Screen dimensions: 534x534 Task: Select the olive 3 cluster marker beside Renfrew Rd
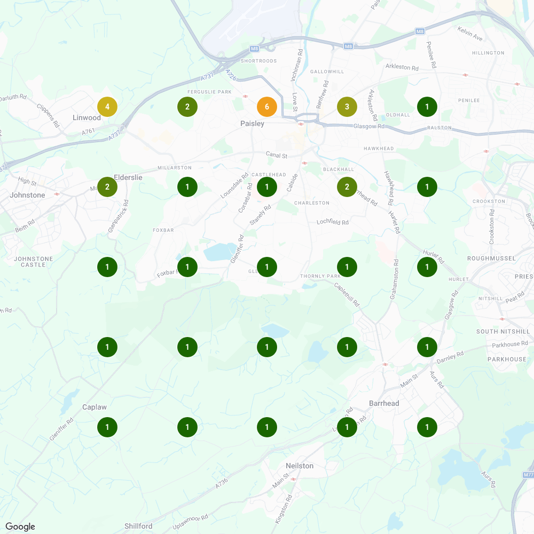[x=347, y=107]
